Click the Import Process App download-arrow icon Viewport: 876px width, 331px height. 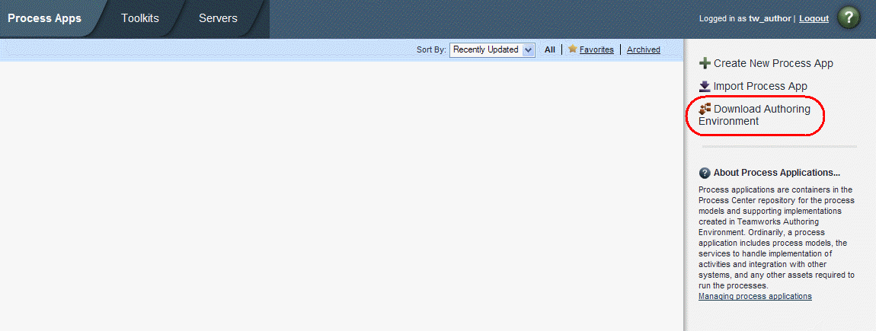[705, 87]
